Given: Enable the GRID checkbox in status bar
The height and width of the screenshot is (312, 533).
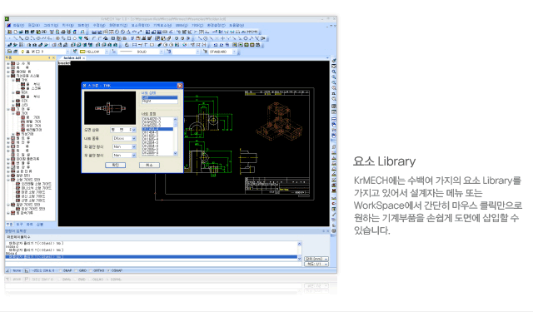Looking at the screenshot, I should pos(77,270).
